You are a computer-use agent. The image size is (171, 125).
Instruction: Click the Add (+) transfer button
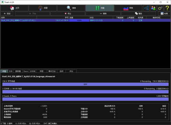click(x=7, y=13)
